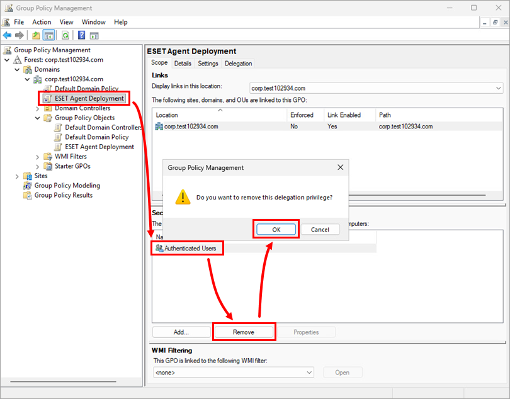The height and width of the screenshot is (399, 510).
Task: Click the Refresh toolbar icon
Action: pos(65,35)
